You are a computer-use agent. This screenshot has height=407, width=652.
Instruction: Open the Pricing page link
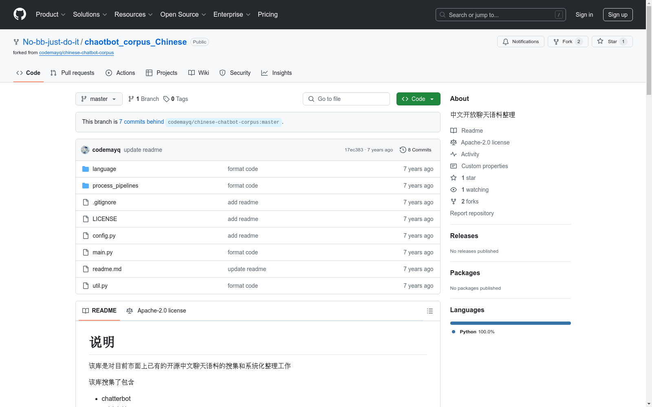[x=268, y=15]
